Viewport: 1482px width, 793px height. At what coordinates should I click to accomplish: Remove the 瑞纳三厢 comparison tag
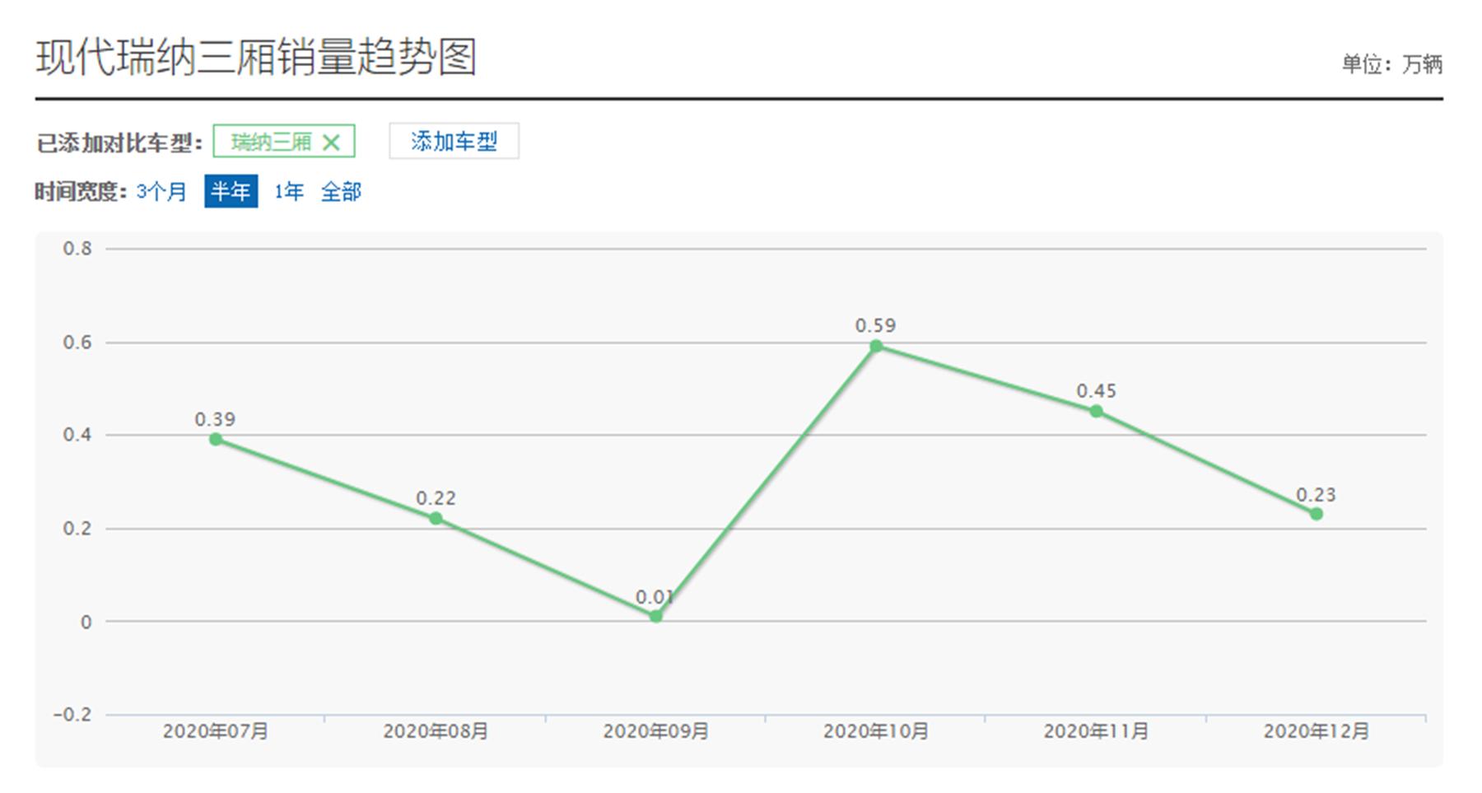(x=333, y=141)
